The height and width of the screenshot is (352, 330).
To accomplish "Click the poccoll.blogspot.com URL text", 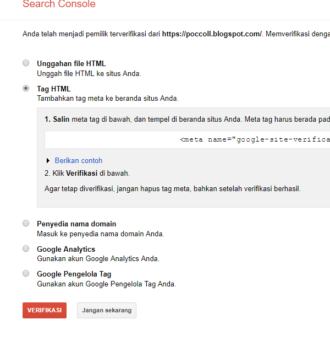I will point(212,34).
